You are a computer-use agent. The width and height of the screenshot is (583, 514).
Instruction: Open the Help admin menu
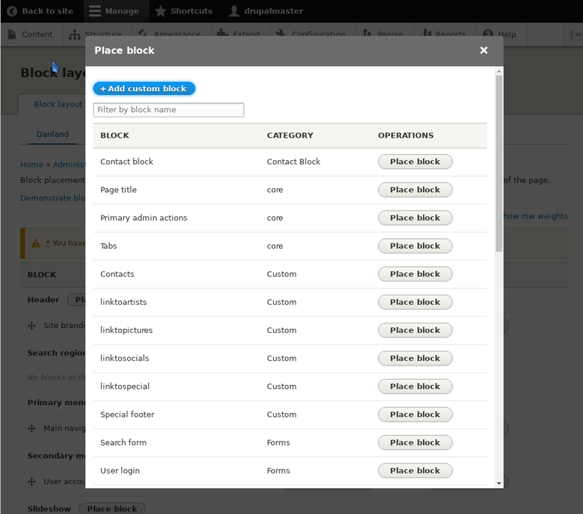pyautogui.click(x=501, y=34)
